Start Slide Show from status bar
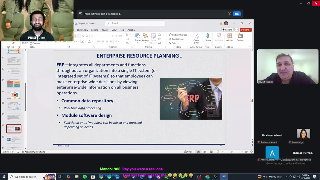 tap(218, 152)
